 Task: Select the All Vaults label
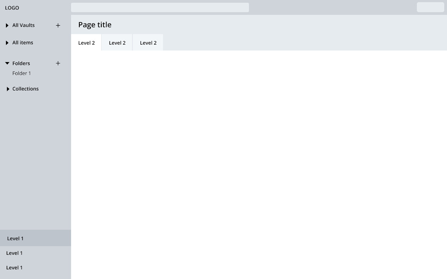pyautogui.click(x=23, y=25)
